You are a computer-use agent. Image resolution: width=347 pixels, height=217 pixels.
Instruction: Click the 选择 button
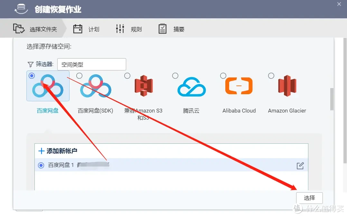pos(309,198)
